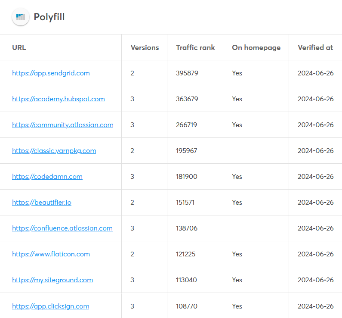Click versions value 2 in beautifier.io row
This screenshot has width=342, height=318.
pyautogui.click(x=132, y=202)
